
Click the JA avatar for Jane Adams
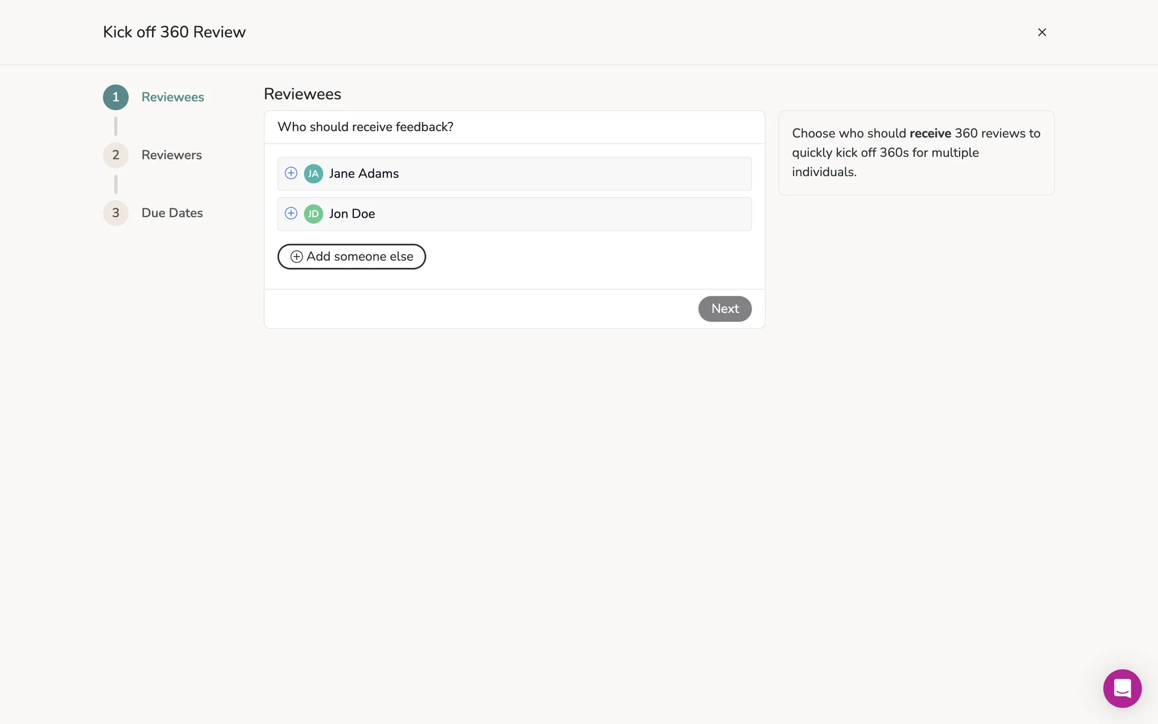[313, 174]
